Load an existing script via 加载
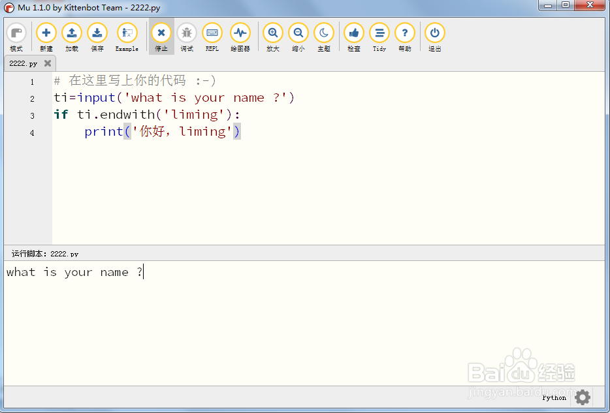 tap(72, 33)
